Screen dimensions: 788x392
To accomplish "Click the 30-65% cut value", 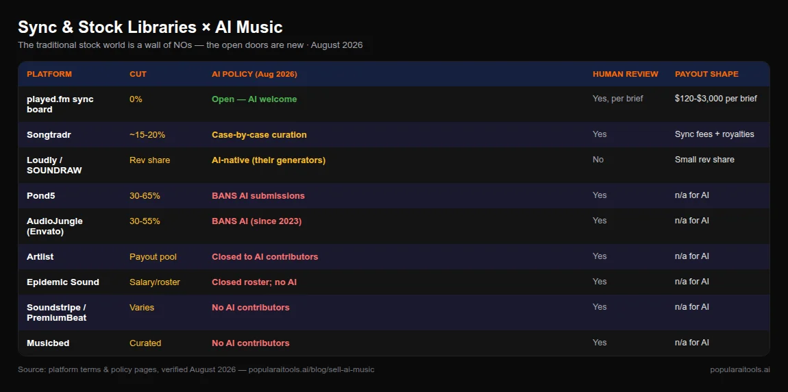I will pyautogui.click(x=145, y=195).
